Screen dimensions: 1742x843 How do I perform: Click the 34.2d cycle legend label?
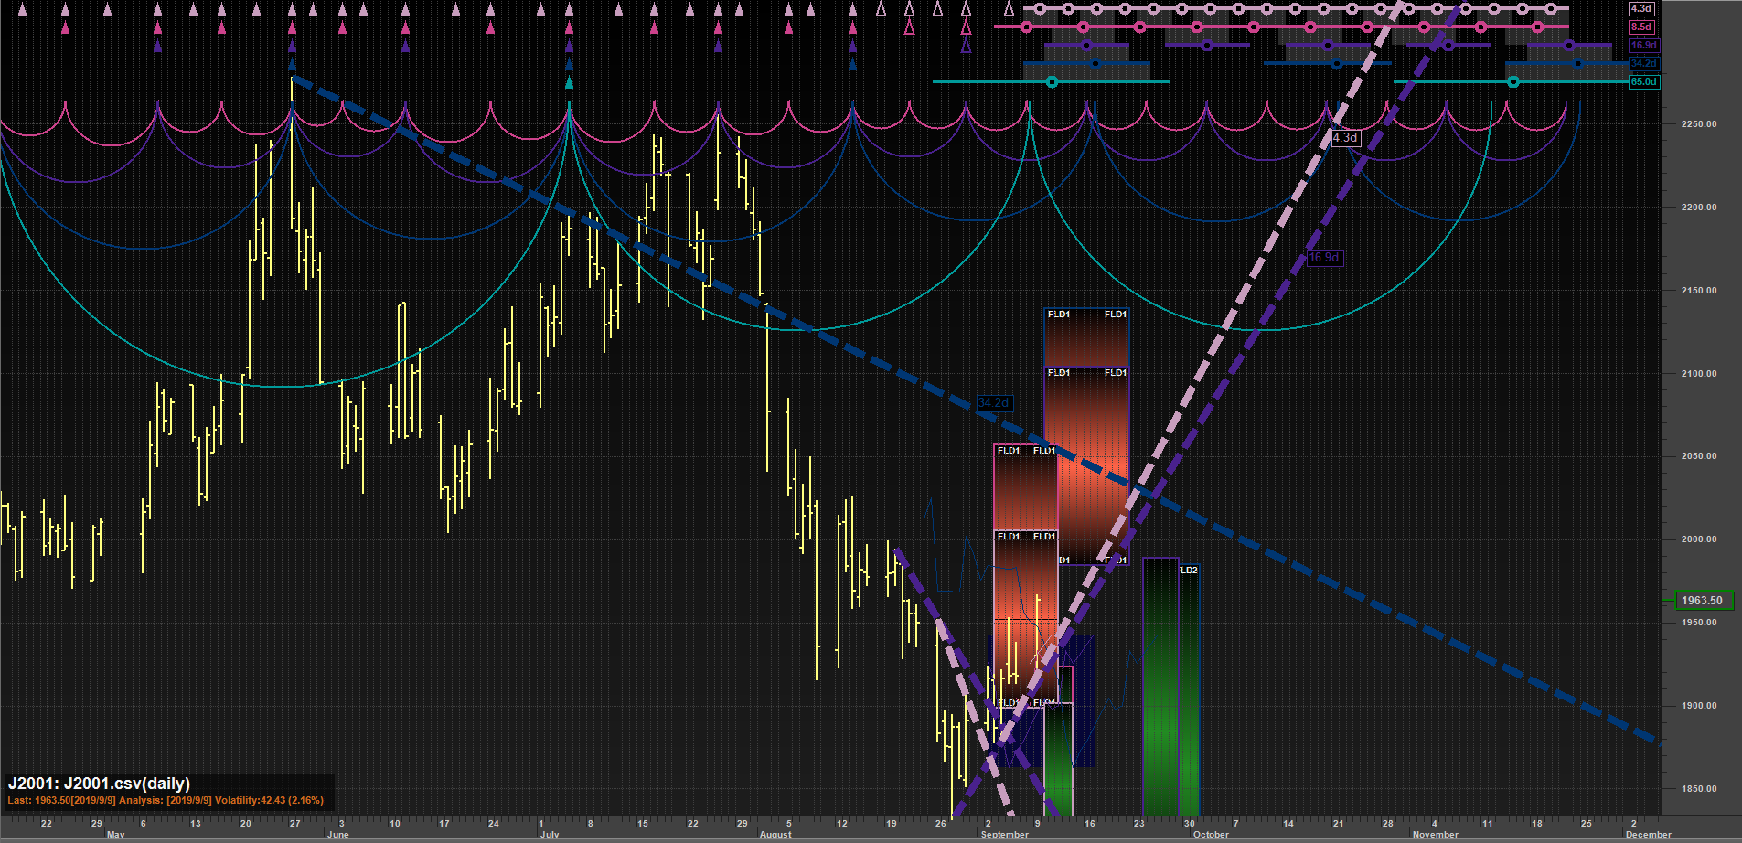point(1643,64)
